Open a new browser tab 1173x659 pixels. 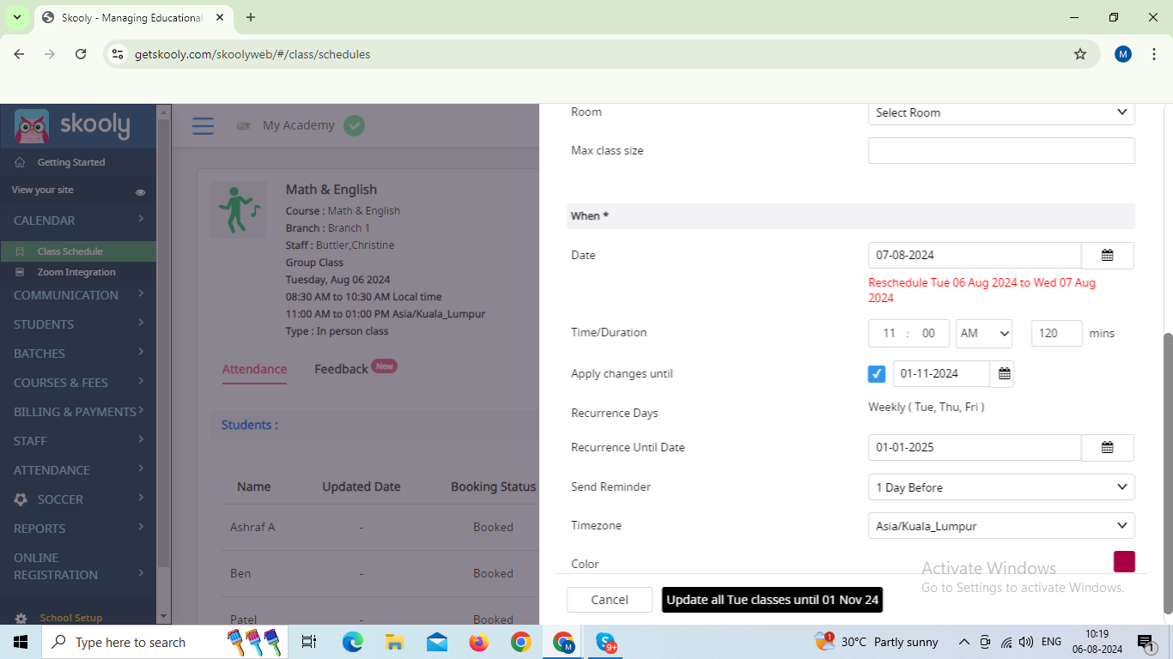(251, 17)
